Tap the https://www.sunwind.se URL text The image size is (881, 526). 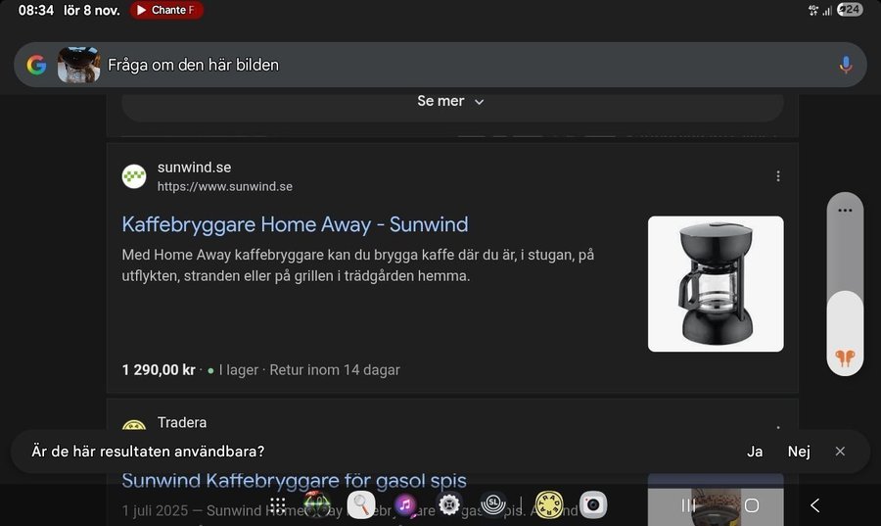[225, 186]
